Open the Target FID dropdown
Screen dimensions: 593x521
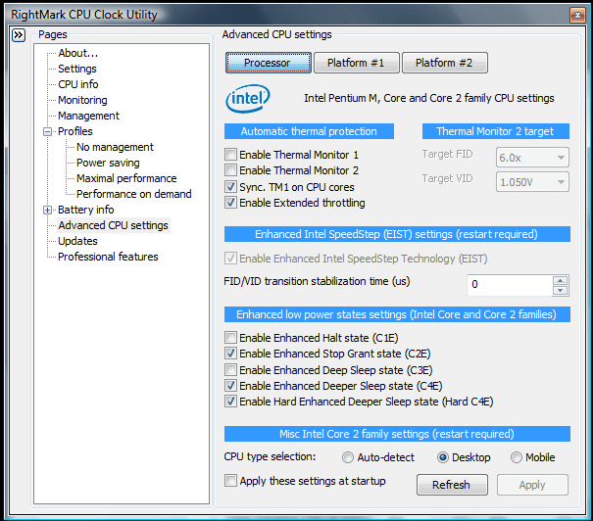(x=532, y=157)
